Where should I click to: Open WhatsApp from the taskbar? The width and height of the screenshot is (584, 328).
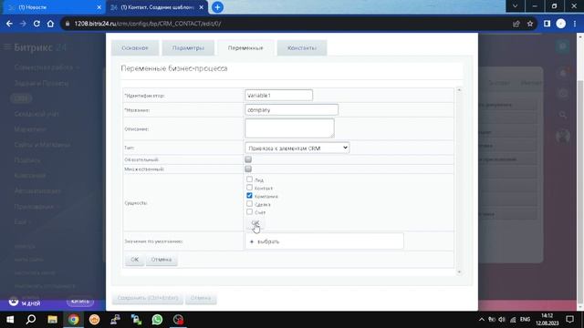pyautogui.click(x=157, y=320)
